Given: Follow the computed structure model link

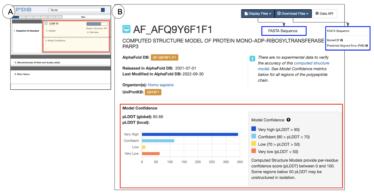Looking at the screenshot, I should pos(311,63).
